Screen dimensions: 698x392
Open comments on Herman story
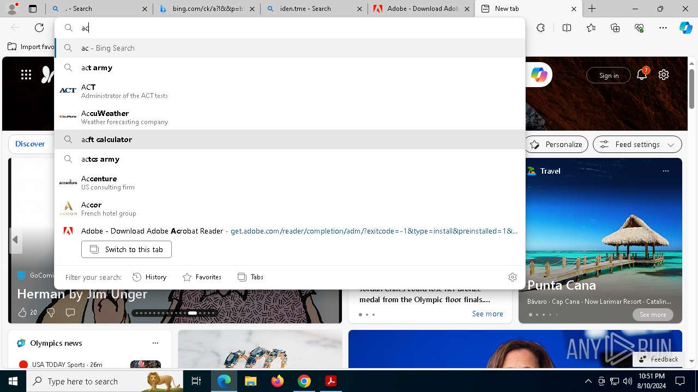(x=70, y=313)
